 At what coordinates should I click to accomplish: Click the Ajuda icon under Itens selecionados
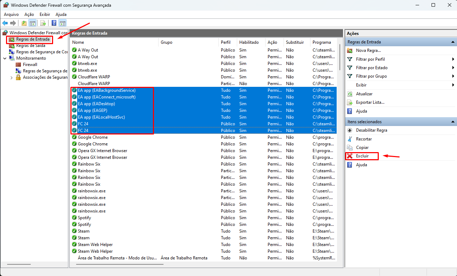click(x=350, y=165)
